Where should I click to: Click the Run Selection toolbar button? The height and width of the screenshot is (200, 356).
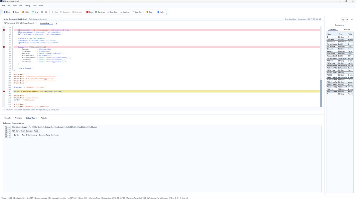point(65,12)
